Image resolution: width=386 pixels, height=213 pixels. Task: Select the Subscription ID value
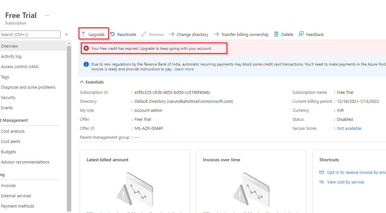tap(172, 92)
